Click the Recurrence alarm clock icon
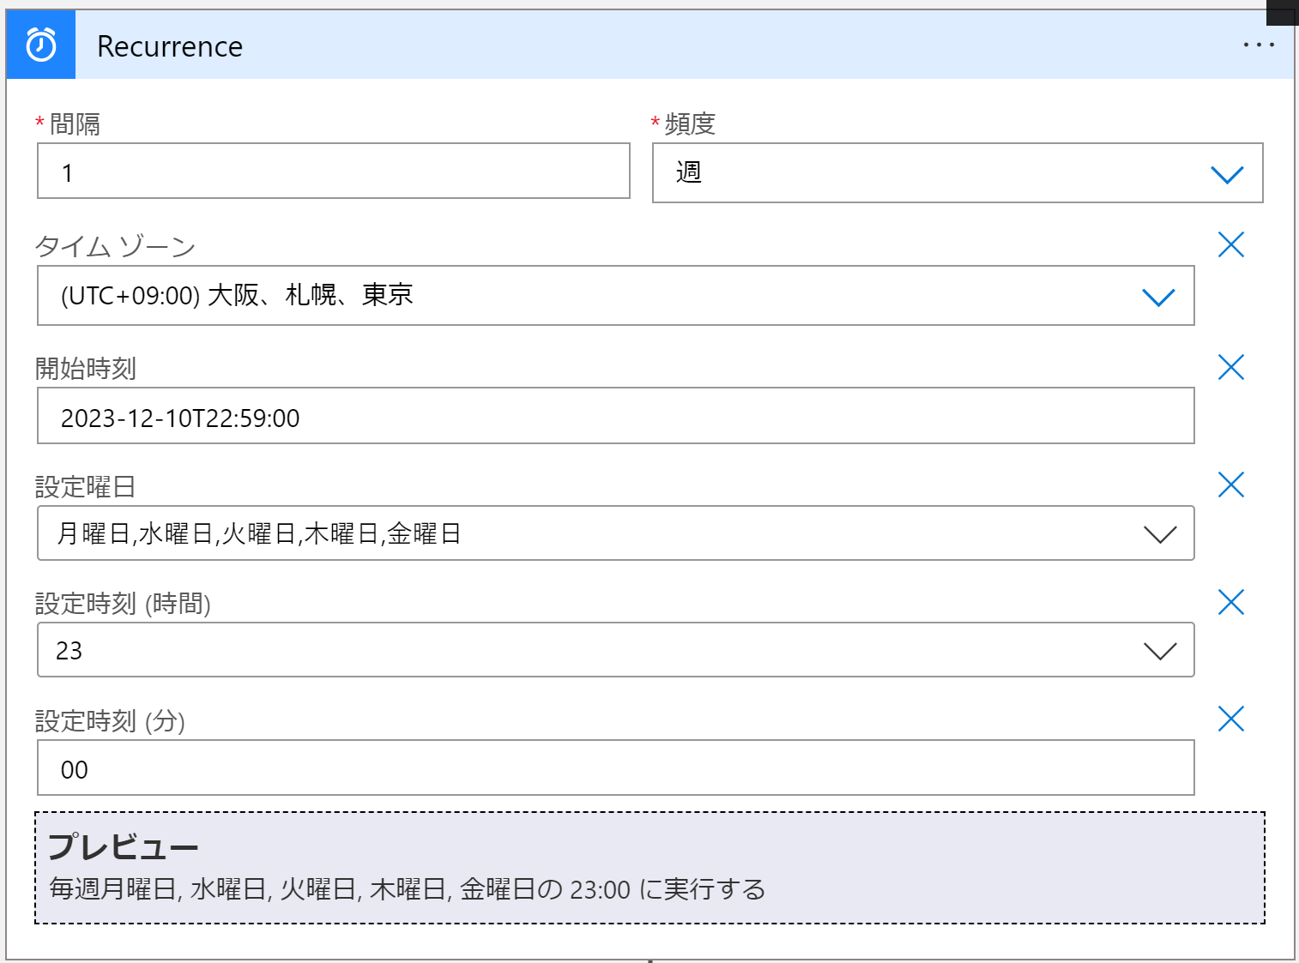Viewport: 1299px width, 963px height. coord(41,45)
